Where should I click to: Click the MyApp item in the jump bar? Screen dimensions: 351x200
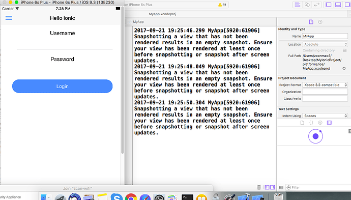pyautogui.click(x=138, y=22)
